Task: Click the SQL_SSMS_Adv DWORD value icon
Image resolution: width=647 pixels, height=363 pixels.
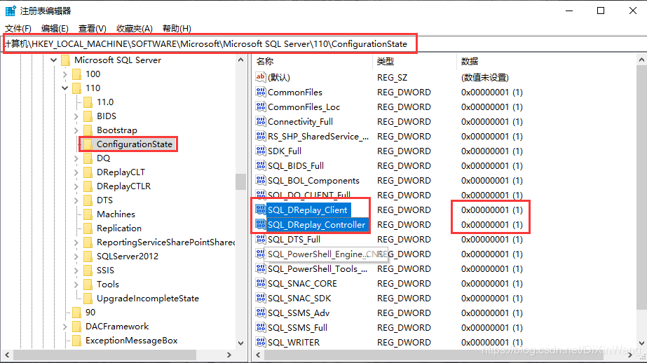Action: point(260,313)
